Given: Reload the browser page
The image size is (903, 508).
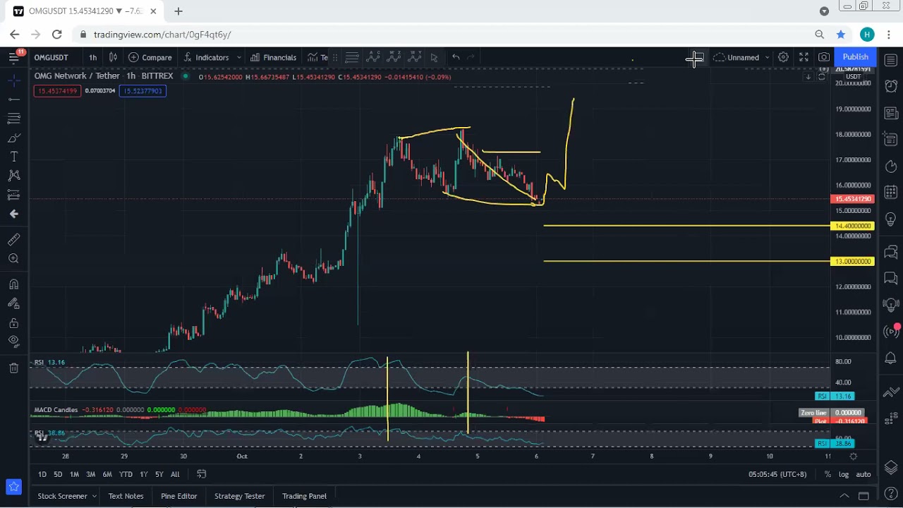Looking at the screenshot, I should pos(56,35).
